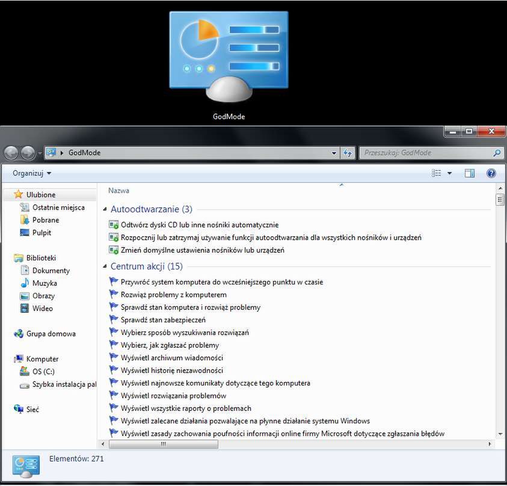Click the vertical scrollbar thumb

point(500,200)
